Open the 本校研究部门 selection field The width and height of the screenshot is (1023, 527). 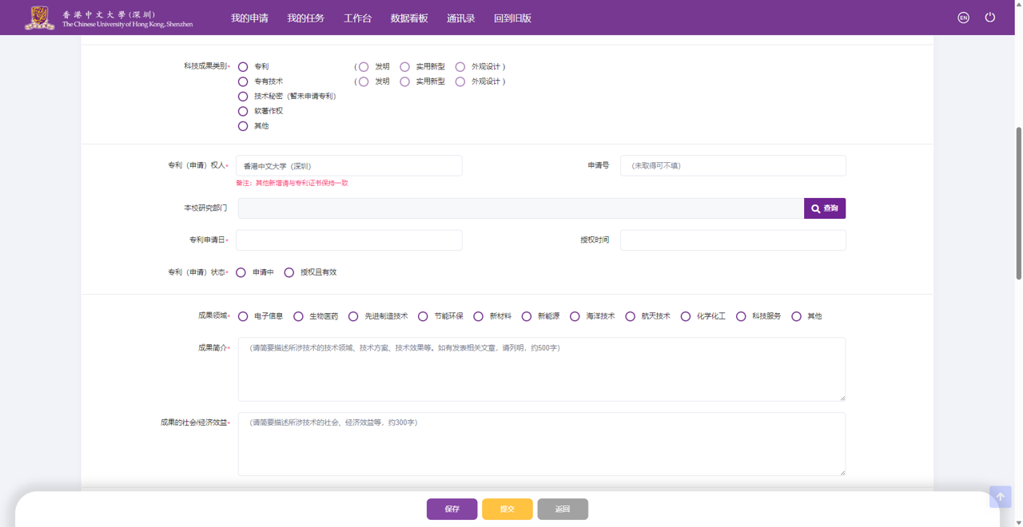[520, 208]
